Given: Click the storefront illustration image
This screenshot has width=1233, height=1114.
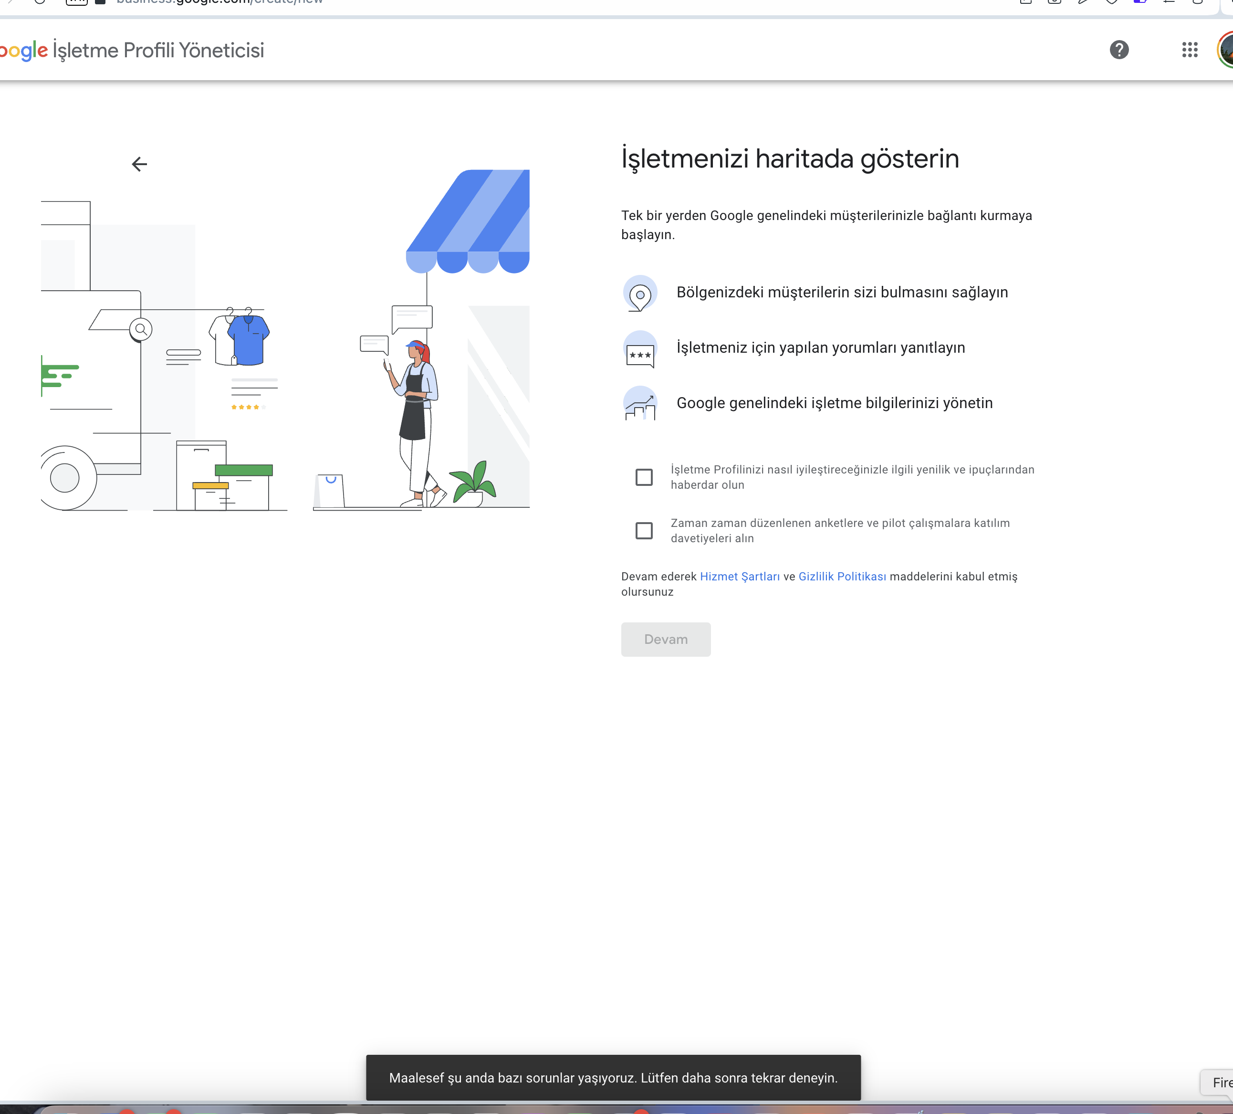Looking at the screenshot, I should point(285,339).
